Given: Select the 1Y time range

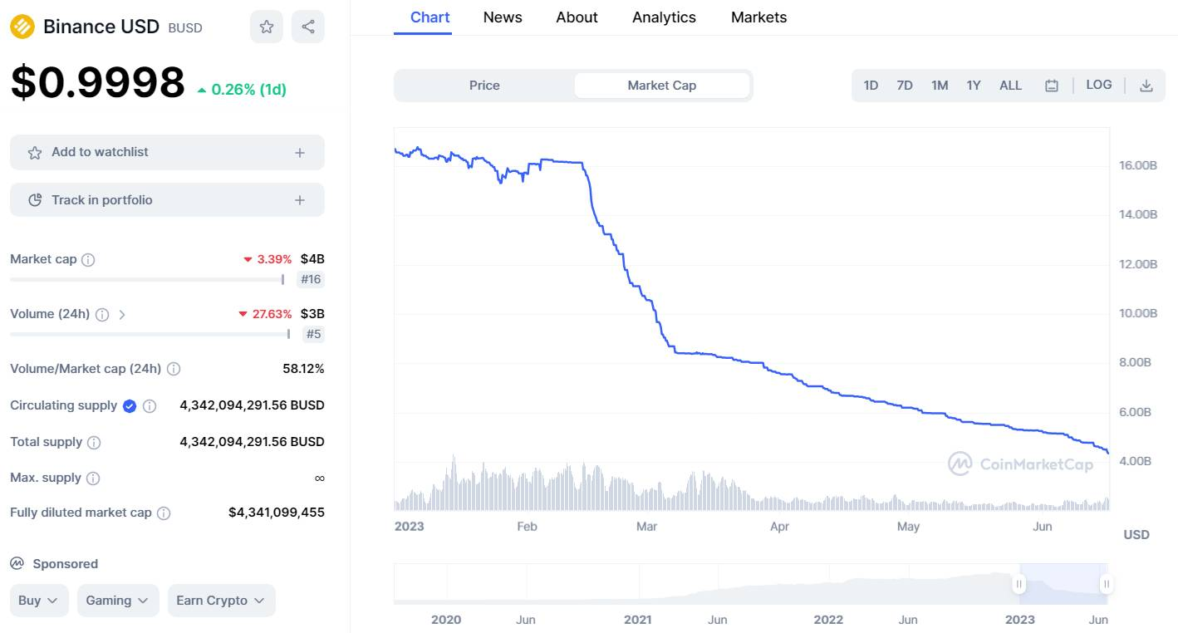Looking at the screenshot, I should 974,86.
